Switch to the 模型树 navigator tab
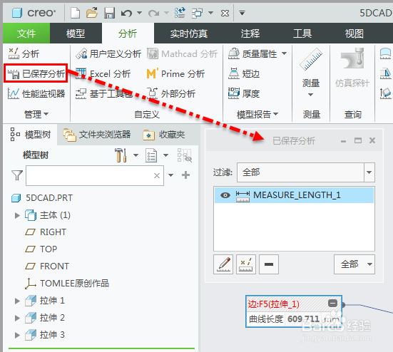Viewport: 393px width, 352px height. pos(31,135)
